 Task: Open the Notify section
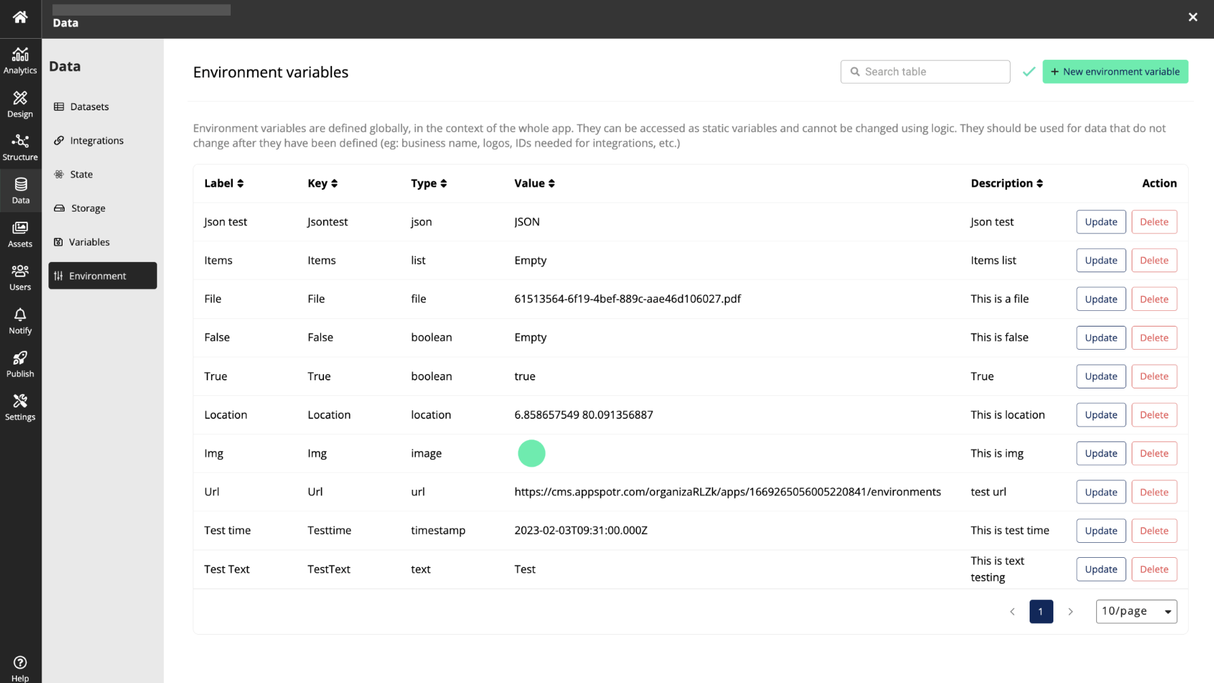coord(20,320)
